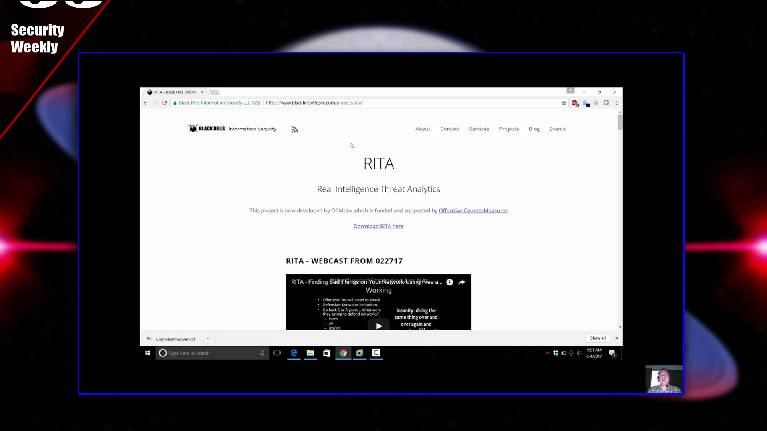Launch Microsoft Edge from taskbar

click(x=294, y=353)
